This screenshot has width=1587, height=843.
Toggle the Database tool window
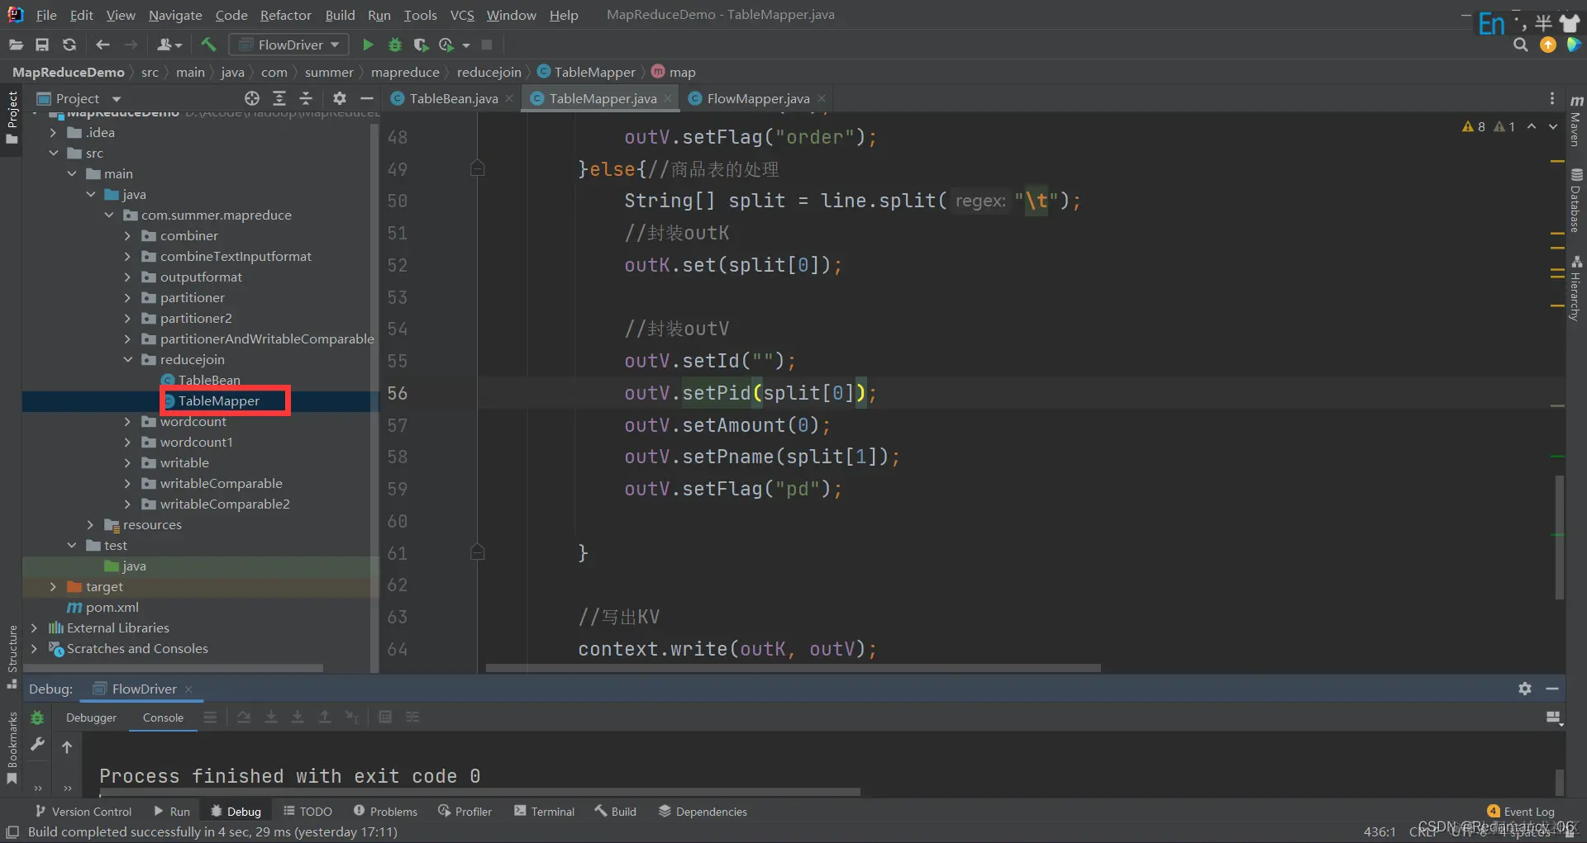[1576, 201]
